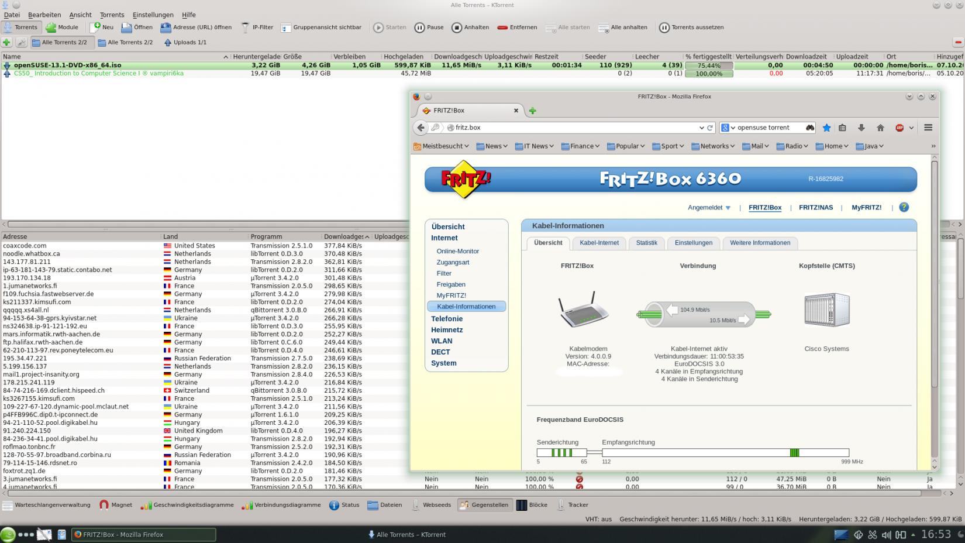
Task: Expand the Networks bookmarks folder
Action: coord(713,146)
